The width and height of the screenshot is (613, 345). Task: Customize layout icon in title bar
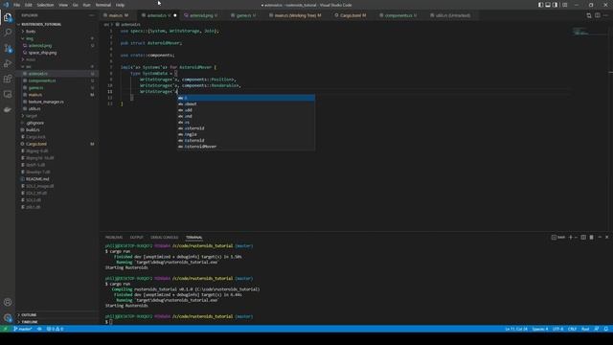564,5
